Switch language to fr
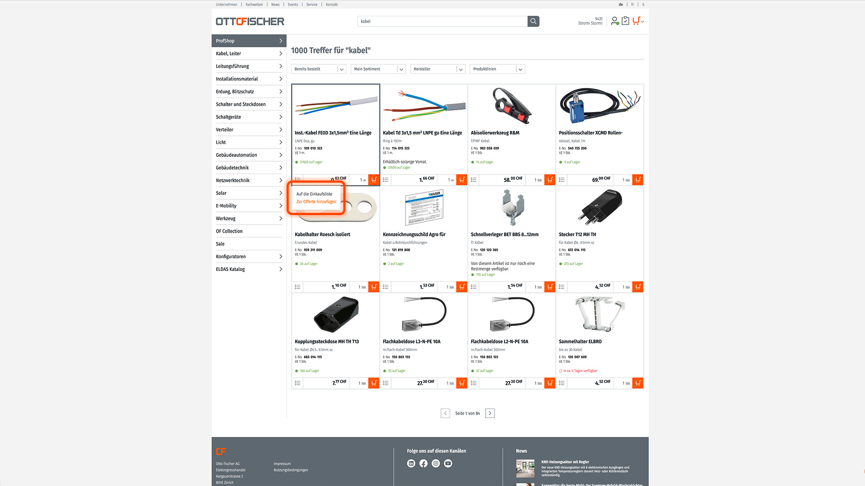The width and height of the screenshot is (865, 486). (633, 4)
